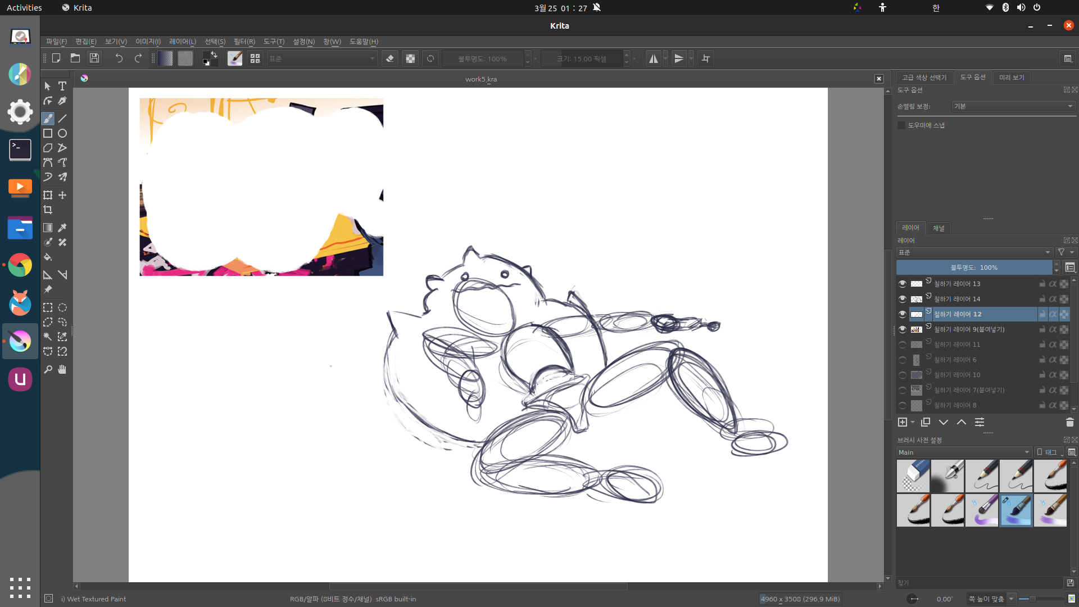Viewport: 1079px width, 607px height.
Task: Switch to the 채널 tab
Action: pos(939,228)
